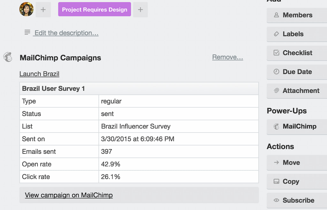
Task: Click the purple Project Requires Design label
Action: coord(95,10)
